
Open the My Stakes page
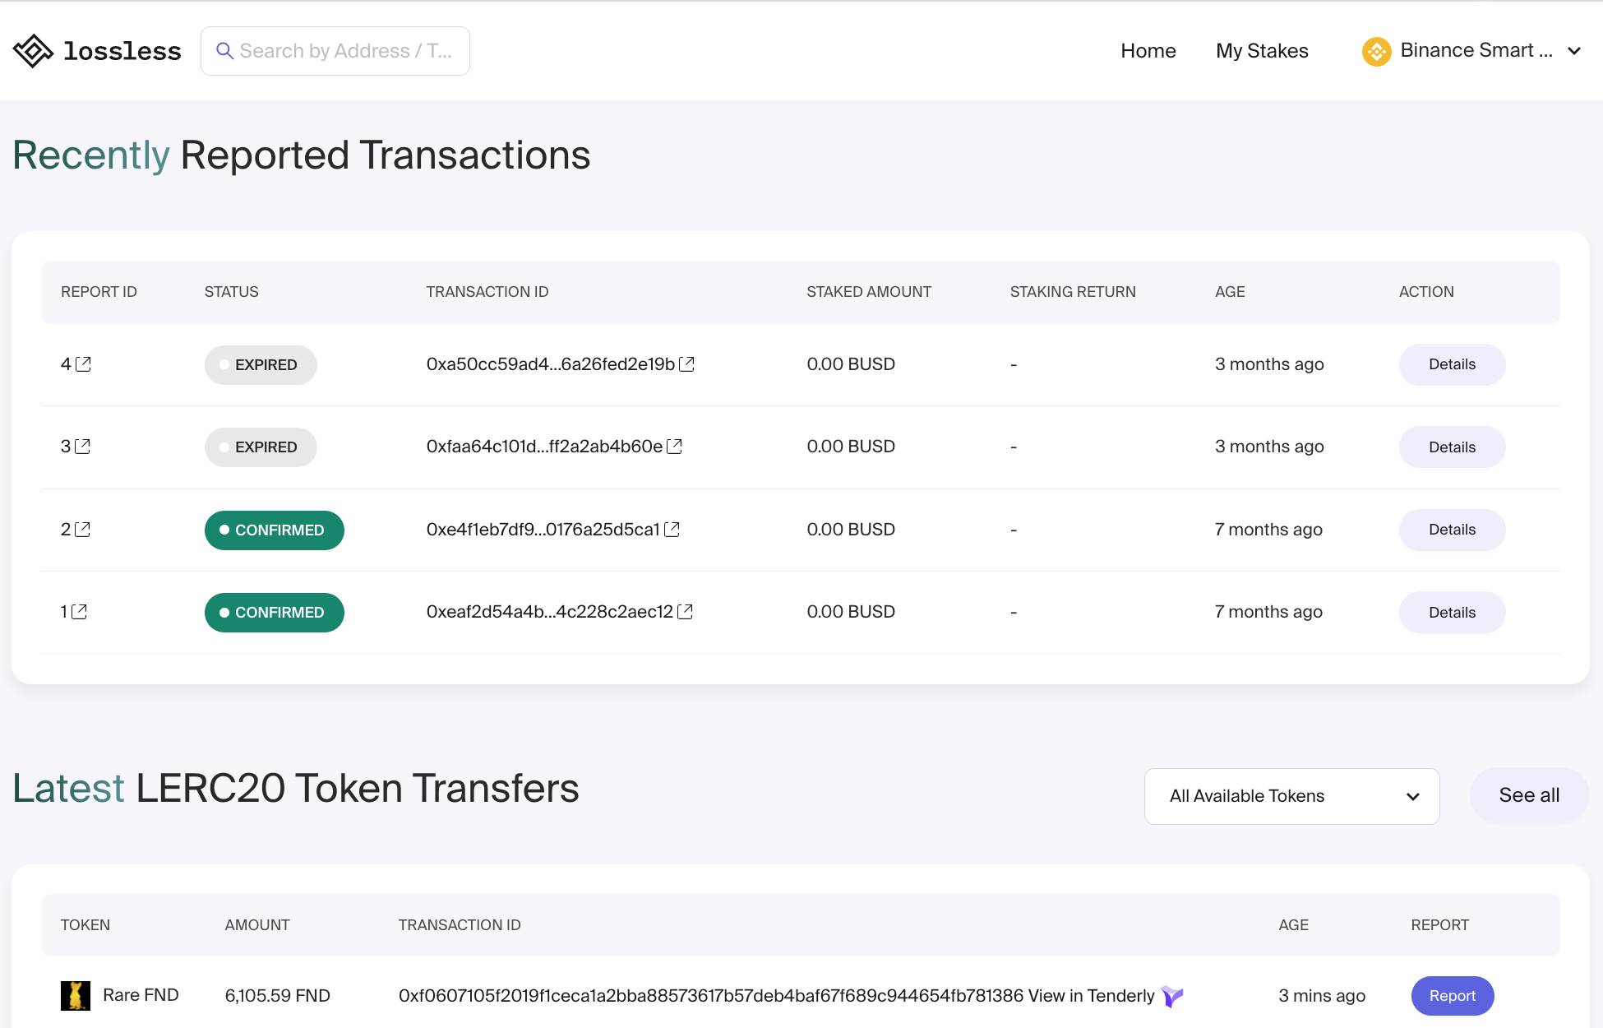[1262, 51]
